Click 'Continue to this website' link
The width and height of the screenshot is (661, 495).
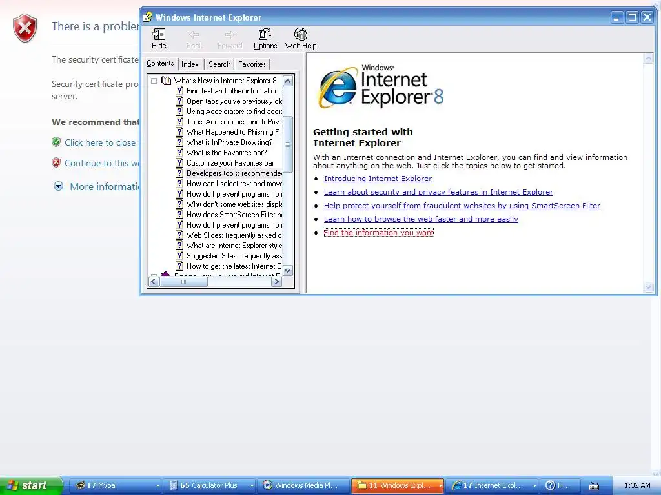101,163
